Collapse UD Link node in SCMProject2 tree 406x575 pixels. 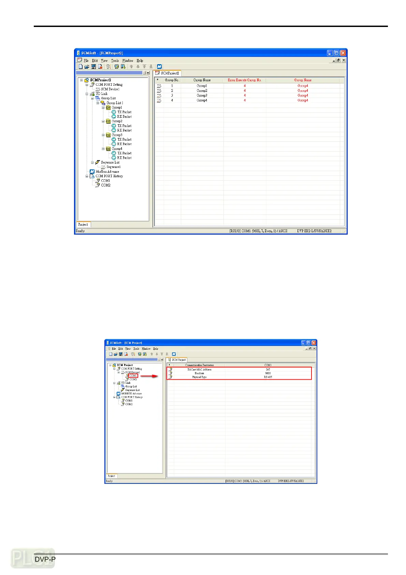(87, 94)
